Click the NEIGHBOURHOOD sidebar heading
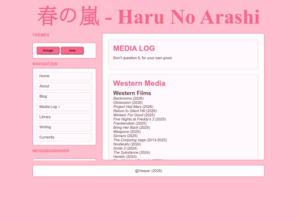The width and height of the screenshot is (297, 222). [x=51, y=151]
